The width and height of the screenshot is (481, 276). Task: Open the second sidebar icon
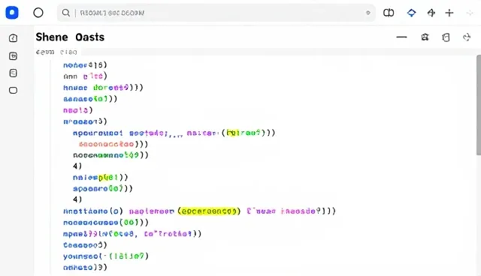[14, 56]
